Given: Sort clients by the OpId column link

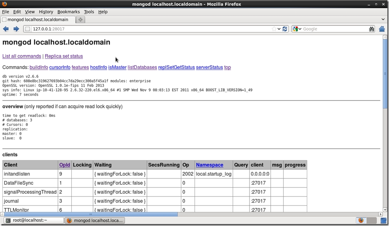Looking at the screenshot, I should 64,165.
